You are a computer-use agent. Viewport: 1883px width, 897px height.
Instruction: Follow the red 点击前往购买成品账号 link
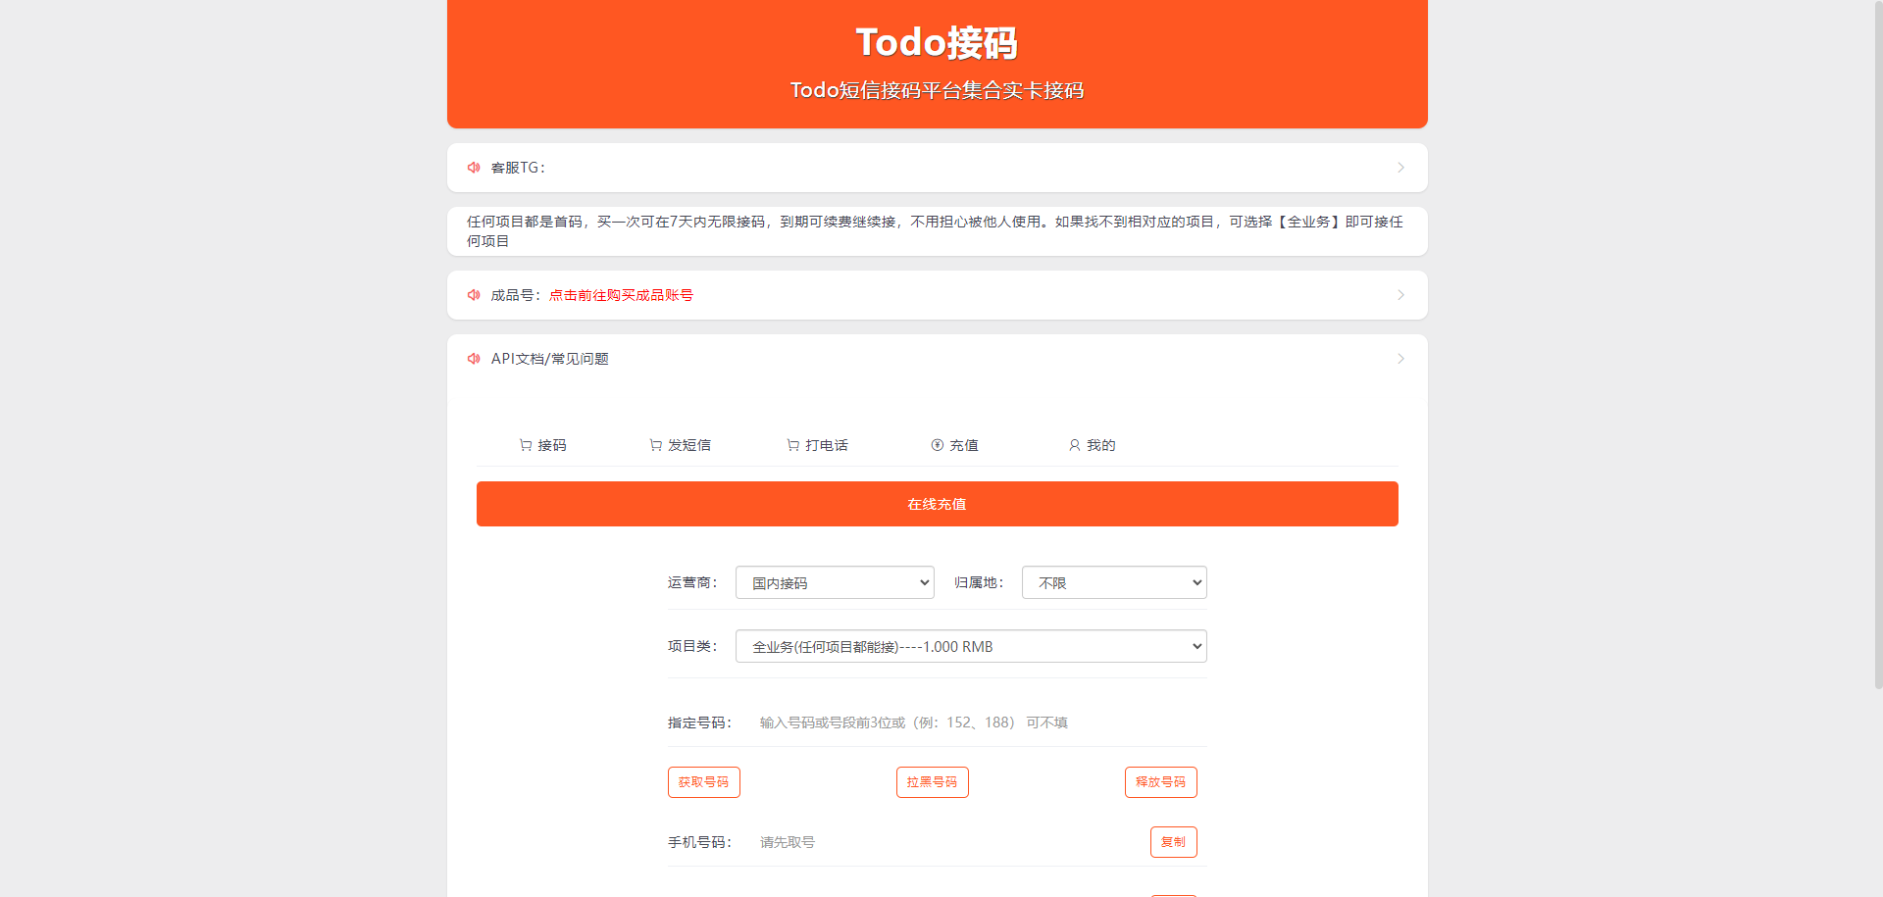click(x=621, y=295)
